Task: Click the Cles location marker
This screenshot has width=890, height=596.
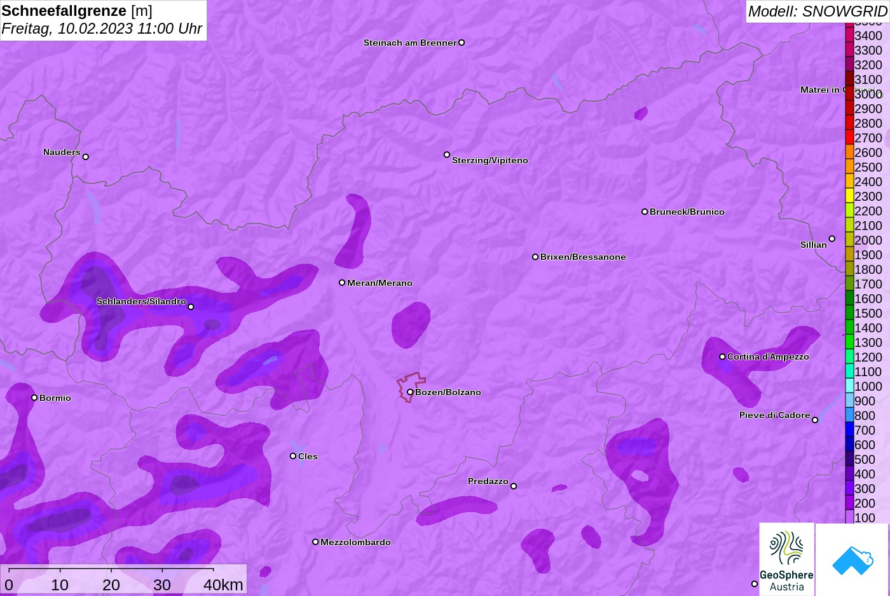Action: [x=293, y=456]
